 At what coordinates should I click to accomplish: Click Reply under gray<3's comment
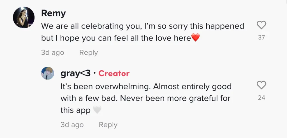[108, 125]
